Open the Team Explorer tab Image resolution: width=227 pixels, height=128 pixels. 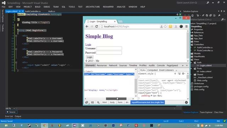point(206,112)
